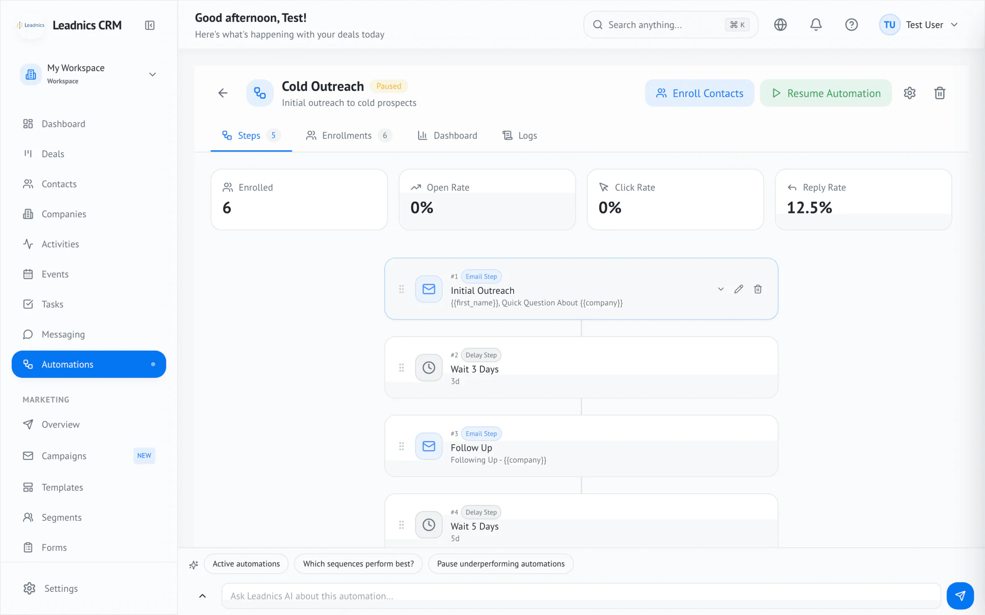Open notifications bell
985x615 pixels.
tap(816, 25)
